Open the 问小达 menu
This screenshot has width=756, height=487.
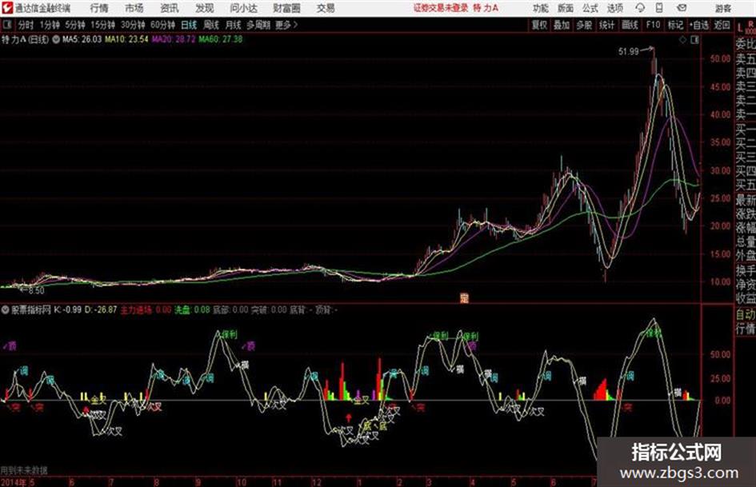243,8
